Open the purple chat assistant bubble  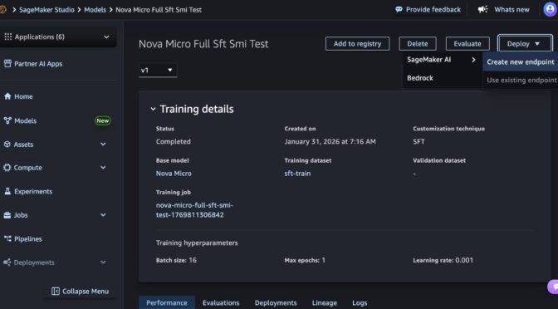[x=553, y=287]
